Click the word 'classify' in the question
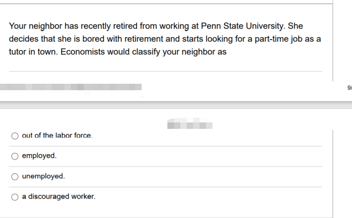 pyautogui.click(x=146, y=53)
